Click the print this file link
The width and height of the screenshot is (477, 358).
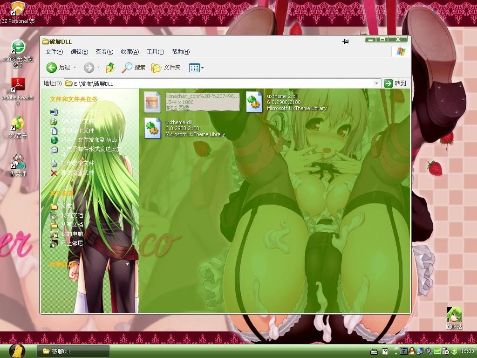[x=78, y=163]
